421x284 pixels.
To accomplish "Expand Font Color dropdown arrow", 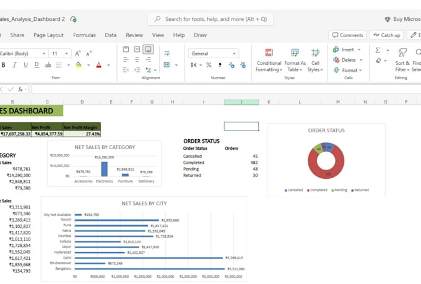I will pos(108,65).
